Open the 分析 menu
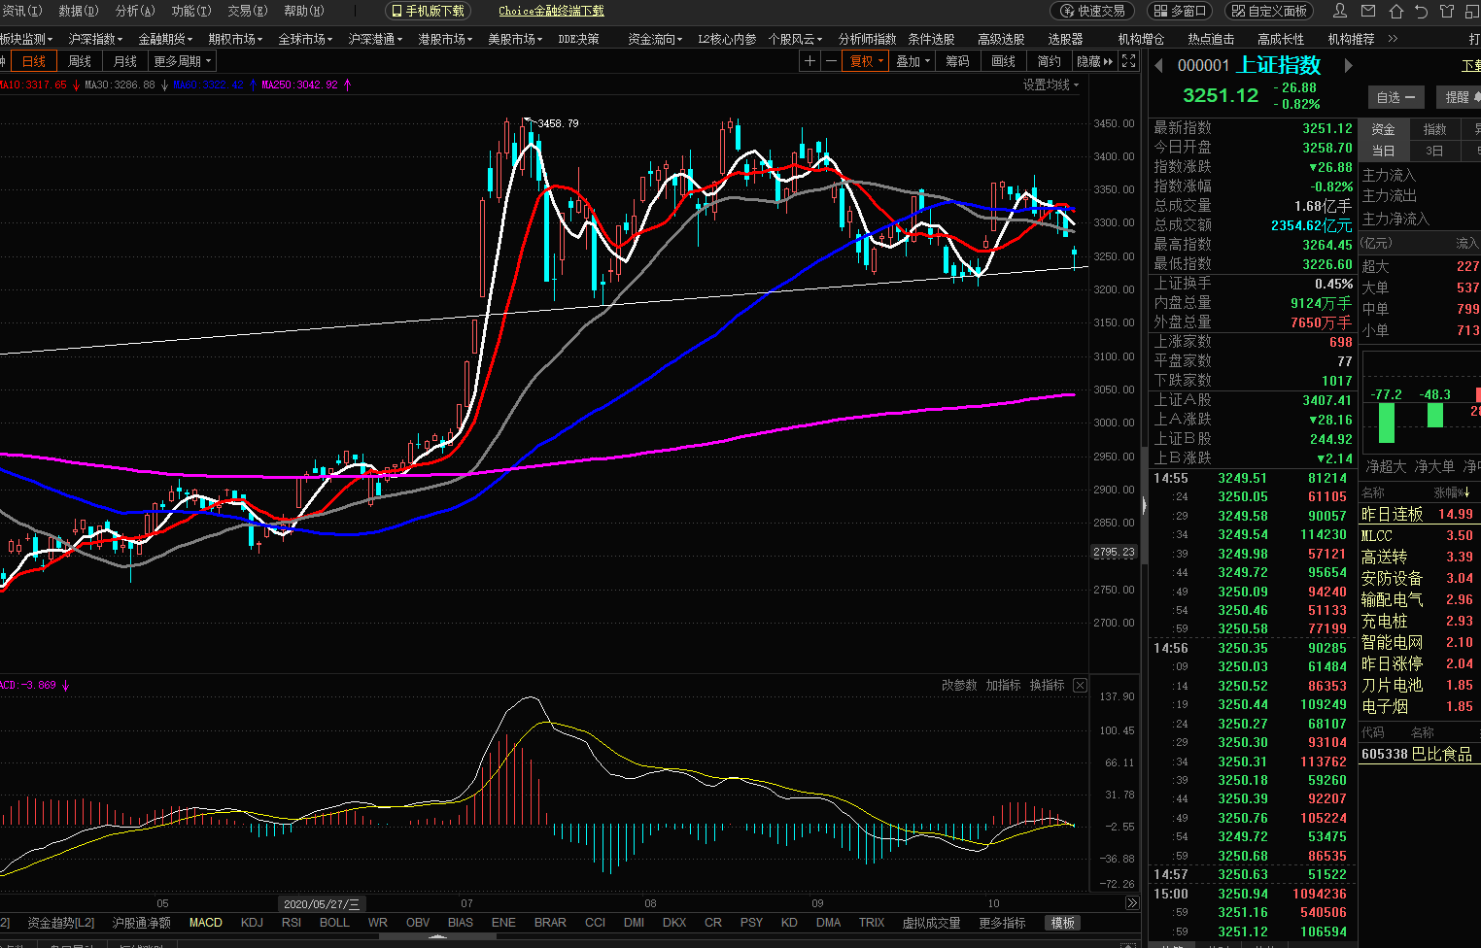This screenshot has width=1481, height=948. pos(135,11)
